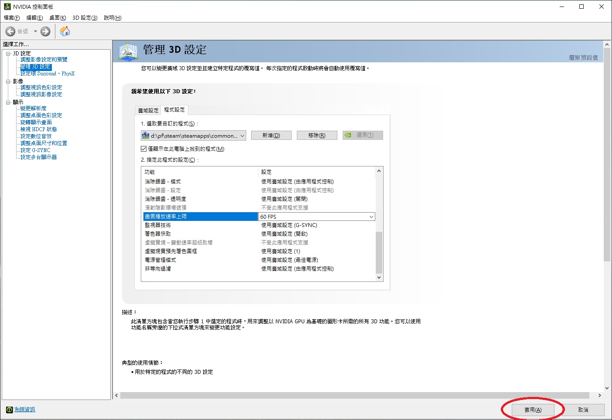Click main page horizontal scroll right arrow
This screenshot has width=612, height=420.
click(x=600, y=396)
